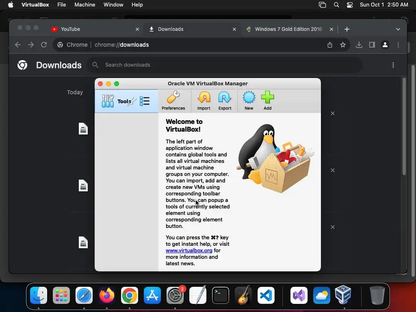Screen dimensions: 416x312
Task: Expand the Chrome tab search chevron
Action: (398, 29)
